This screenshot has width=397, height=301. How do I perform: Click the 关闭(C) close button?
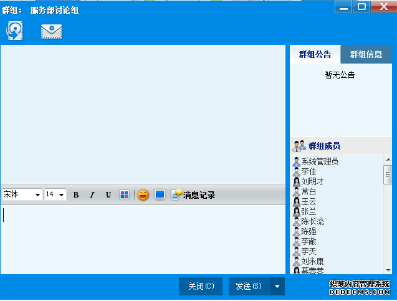[201, 286]
